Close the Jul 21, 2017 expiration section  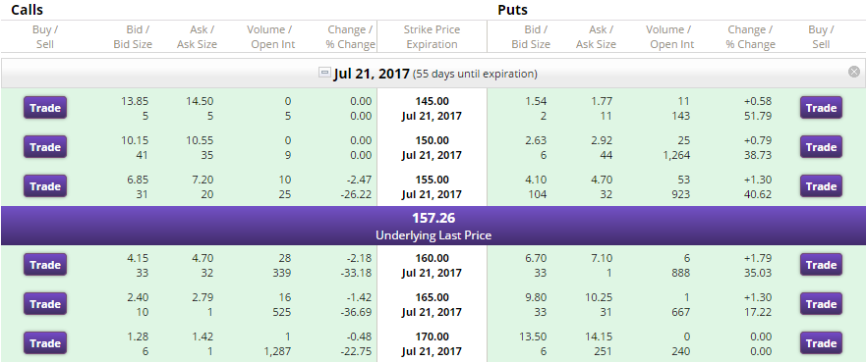point(854,72)
